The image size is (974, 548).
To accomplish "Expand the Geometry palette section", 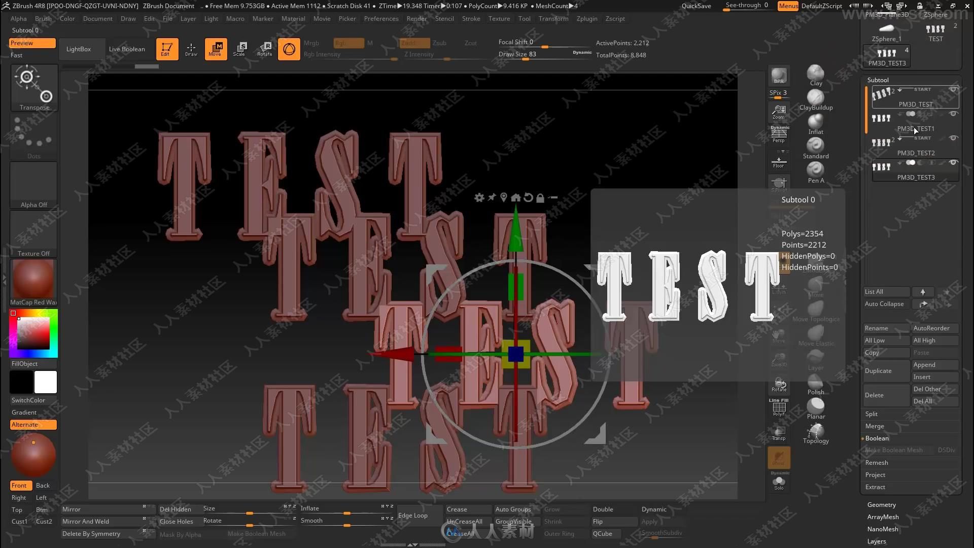I will [x=881, y=505].
